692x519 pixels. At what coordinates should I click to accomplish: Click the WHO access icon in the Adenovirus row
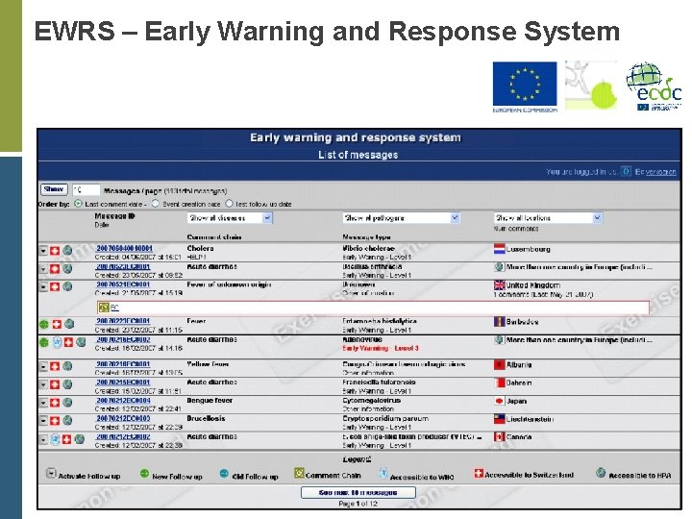57,342
